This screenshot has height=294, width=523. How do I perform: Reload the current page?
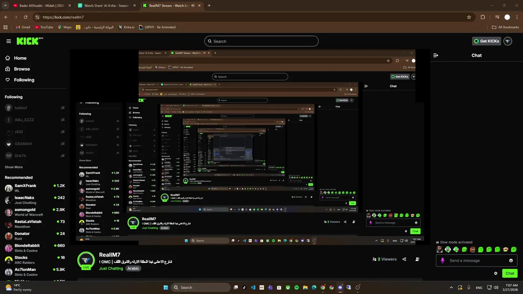click(25, 17)
